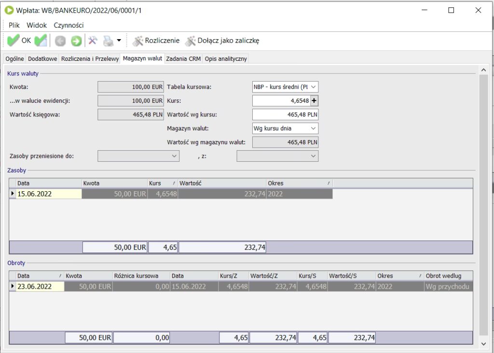Click the plus icon beside Kurs field
This screenshot has height=353, width=494.
(x=314, y=101)
